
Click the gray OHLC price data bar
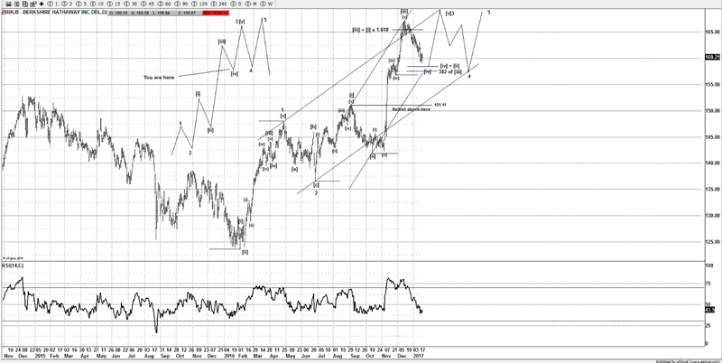[x=155, y=13]
